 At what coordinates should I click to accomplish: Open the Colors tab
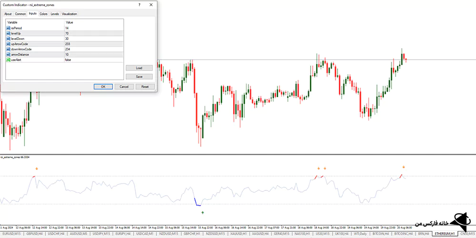(x=43, y=14)
